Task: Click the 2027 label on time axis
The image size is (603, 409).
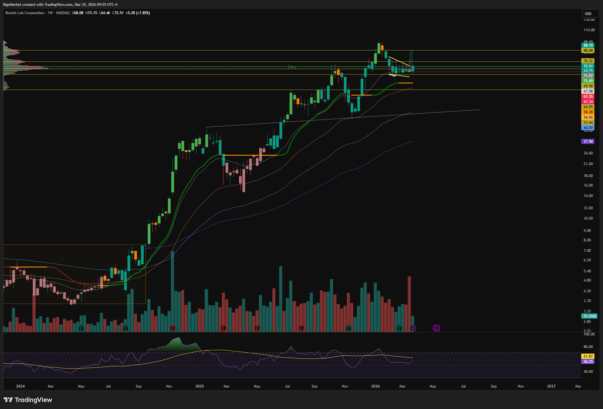Action: pos(551,386)
